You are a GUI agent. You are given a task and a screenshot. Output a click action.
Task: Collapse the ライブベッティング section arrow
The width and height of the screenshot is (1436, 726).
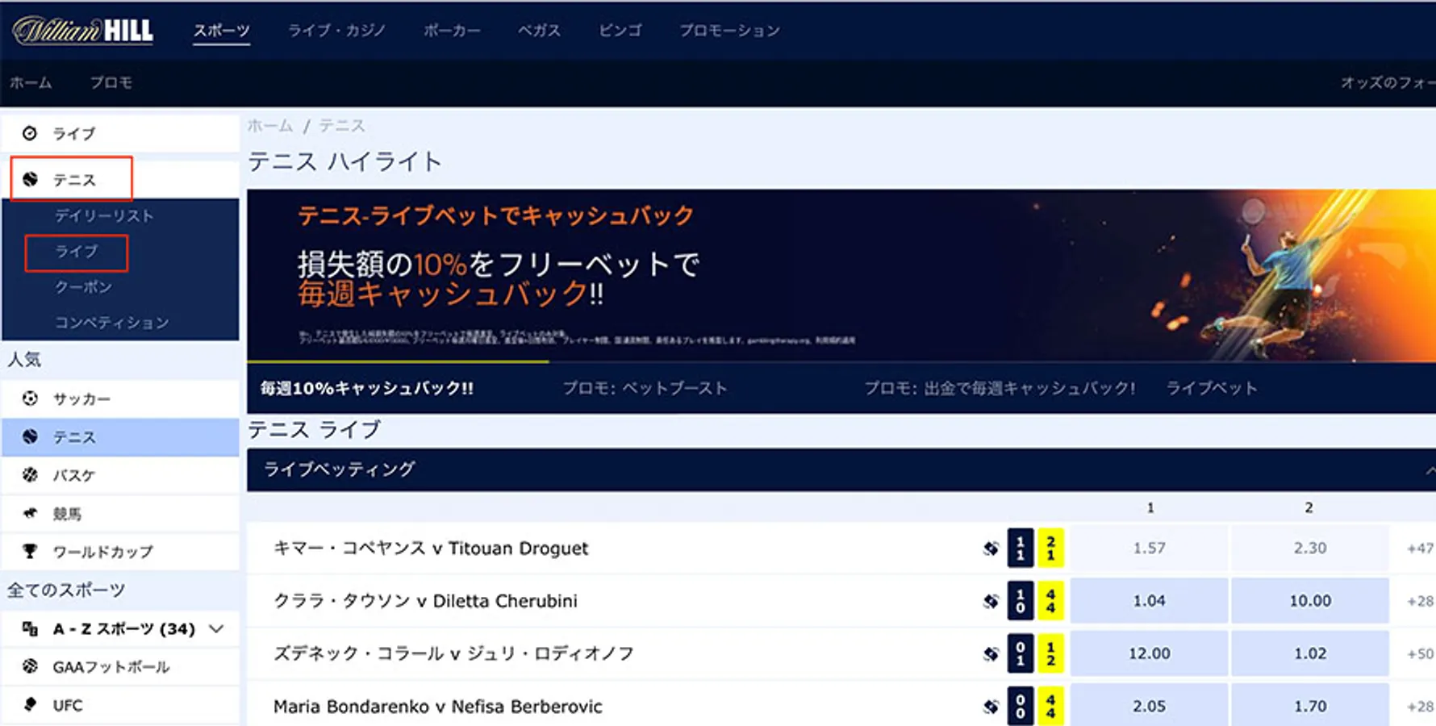pos(1430,470)
